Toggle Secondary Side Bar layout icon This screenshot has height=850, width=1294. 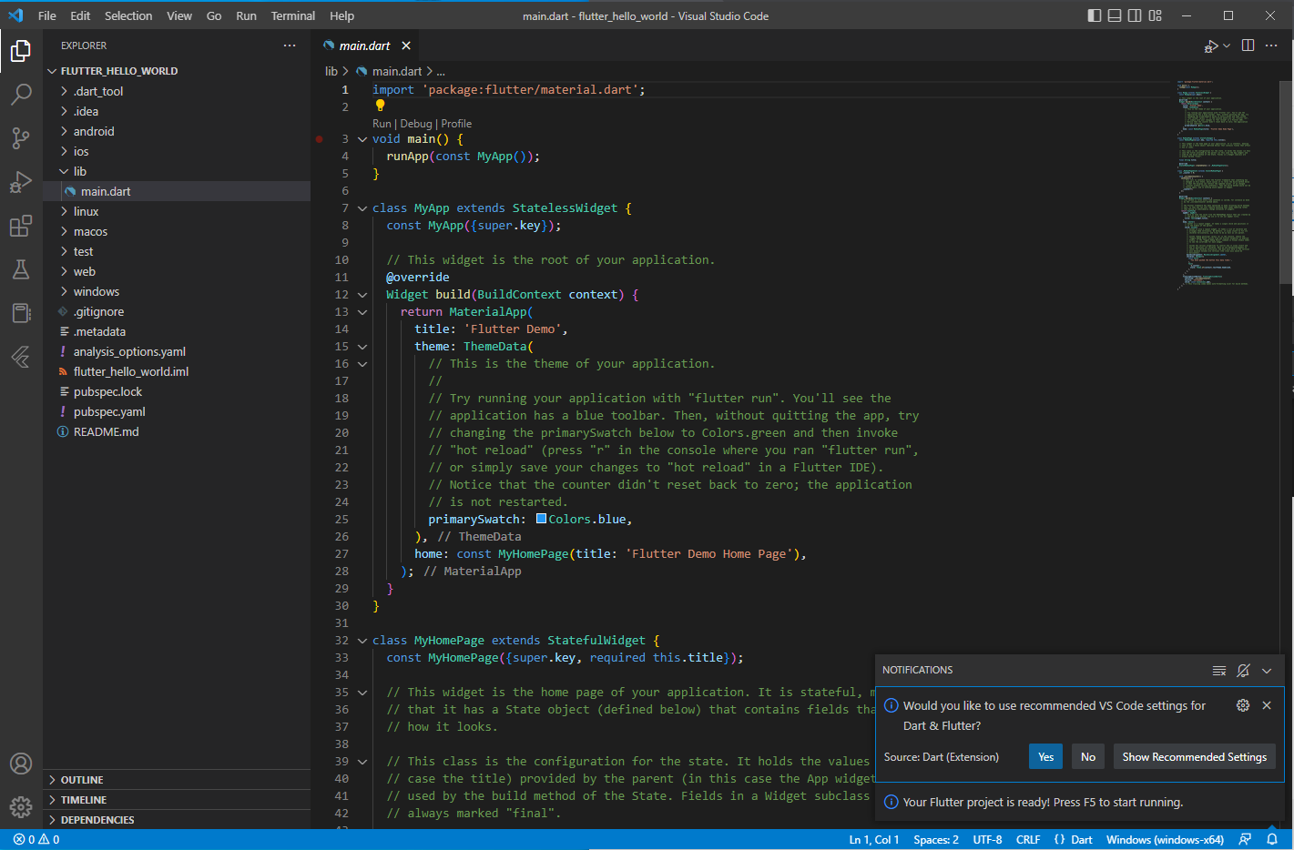[1135, 15]
